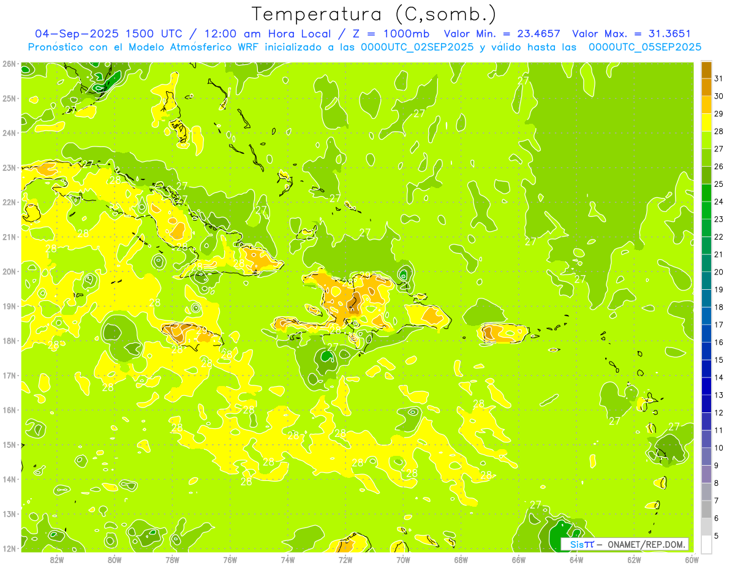The width and height of the screenshot is (735, 568).
Task: Select the gray swatch between 6 and 7
Action: tap(707, 509)
